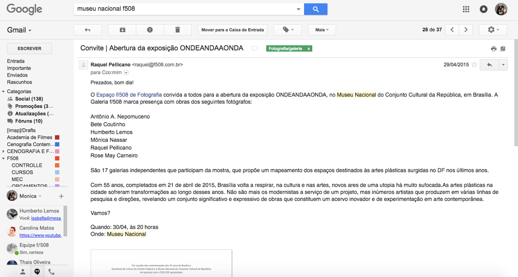Open the invitation image attachment preview
Image resolution: width=518 pixels, height=277 pixels.
161,264
